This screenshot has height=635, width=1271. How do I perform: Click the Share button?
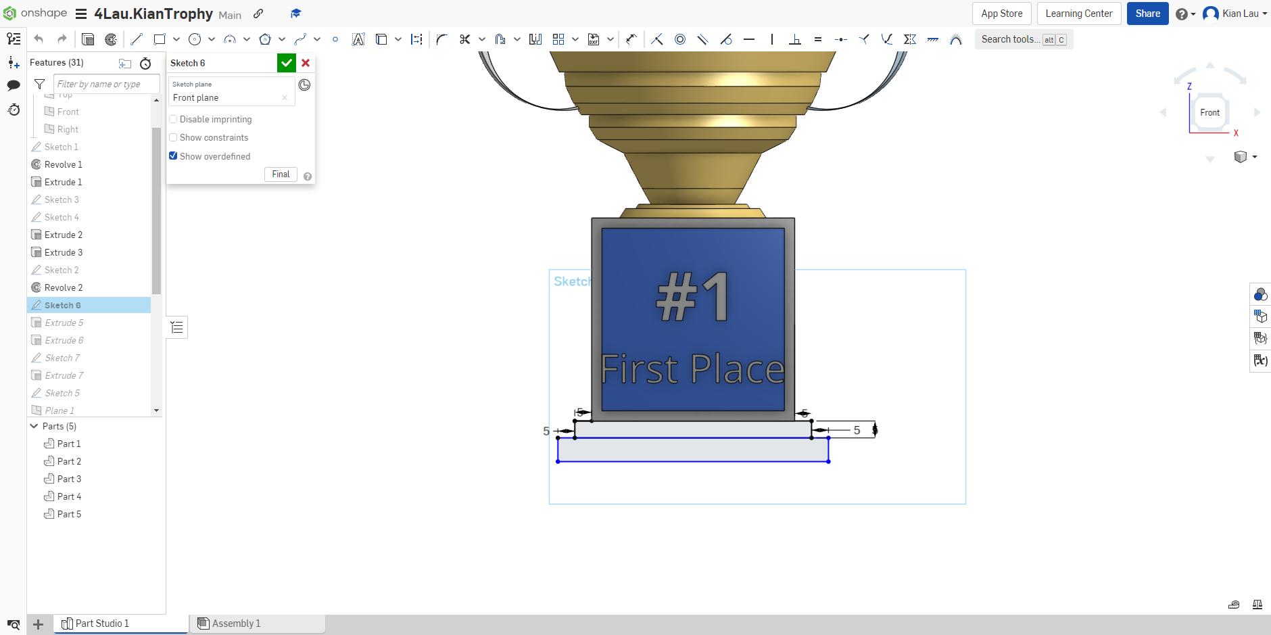(x=1148, y=14)
